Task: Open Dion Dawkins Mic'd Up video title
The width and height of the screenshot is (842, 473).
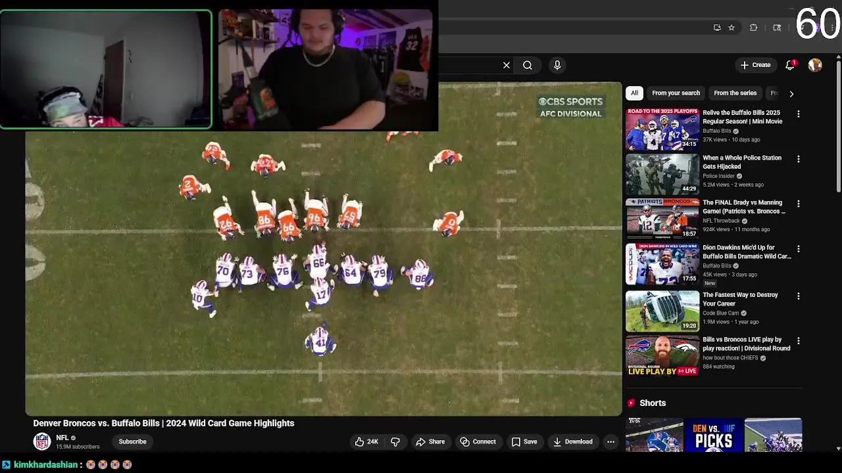Action: [x=747, y=252]
